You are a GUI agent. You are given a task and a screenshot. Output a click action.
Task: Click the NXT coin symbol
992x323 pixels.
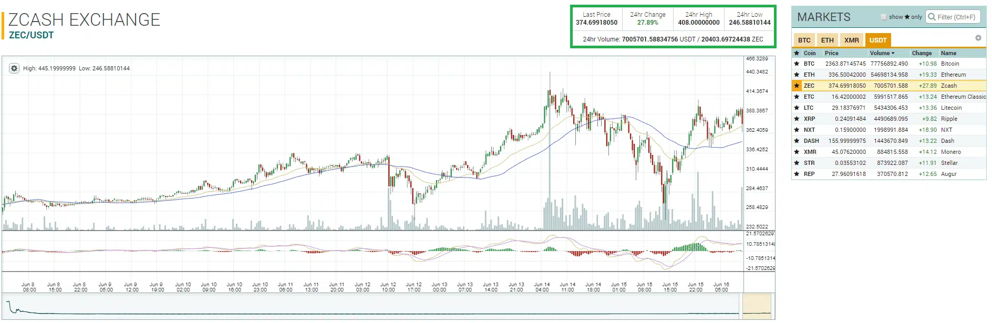809,130
